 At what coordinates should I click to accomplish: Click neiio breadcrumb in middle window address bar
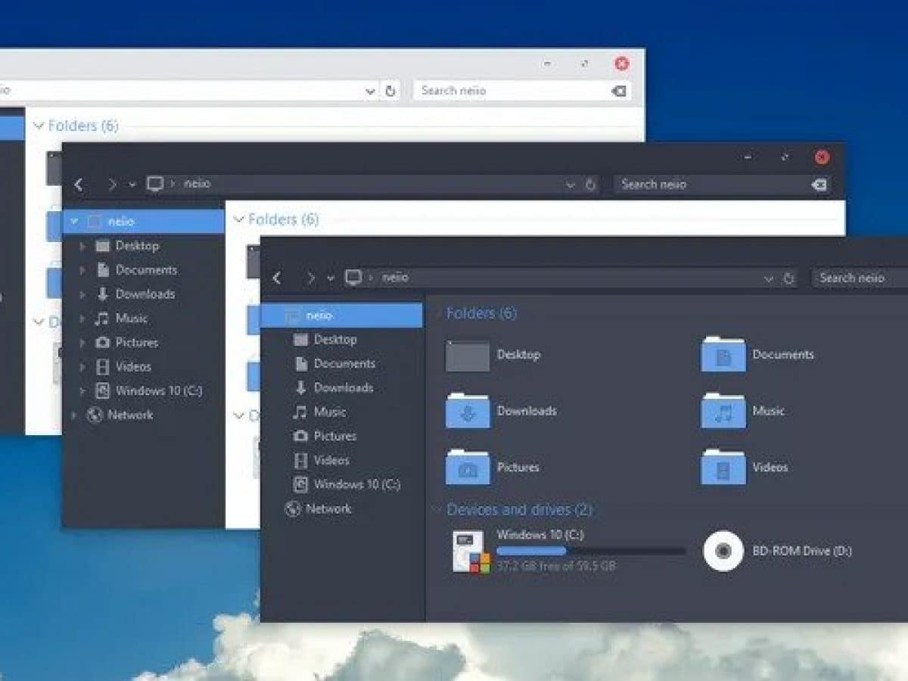coord(197,184)
